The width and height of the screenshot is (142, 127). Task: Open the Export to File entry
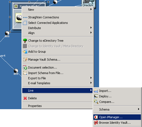[58, 78]
